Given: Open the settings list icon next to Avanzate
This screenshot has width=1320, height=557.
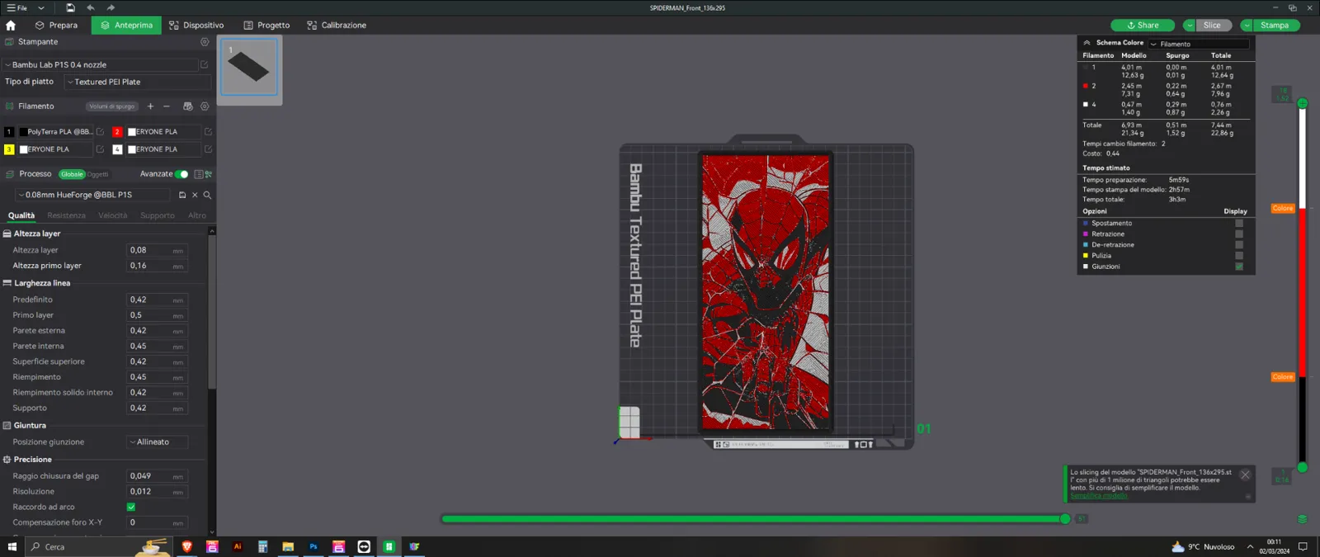Looking at the screenshot, I should point(198,174).
